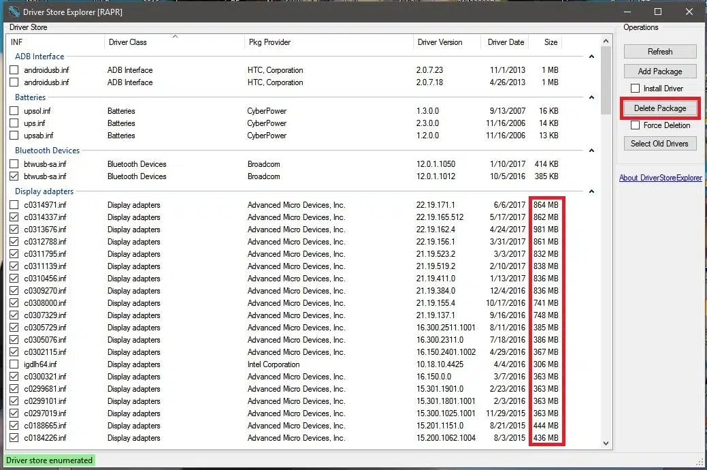Tick the igdlh64.inf Intel driver checkbox
Viewport: 707px width, 470px height.
tap(14, 364)
